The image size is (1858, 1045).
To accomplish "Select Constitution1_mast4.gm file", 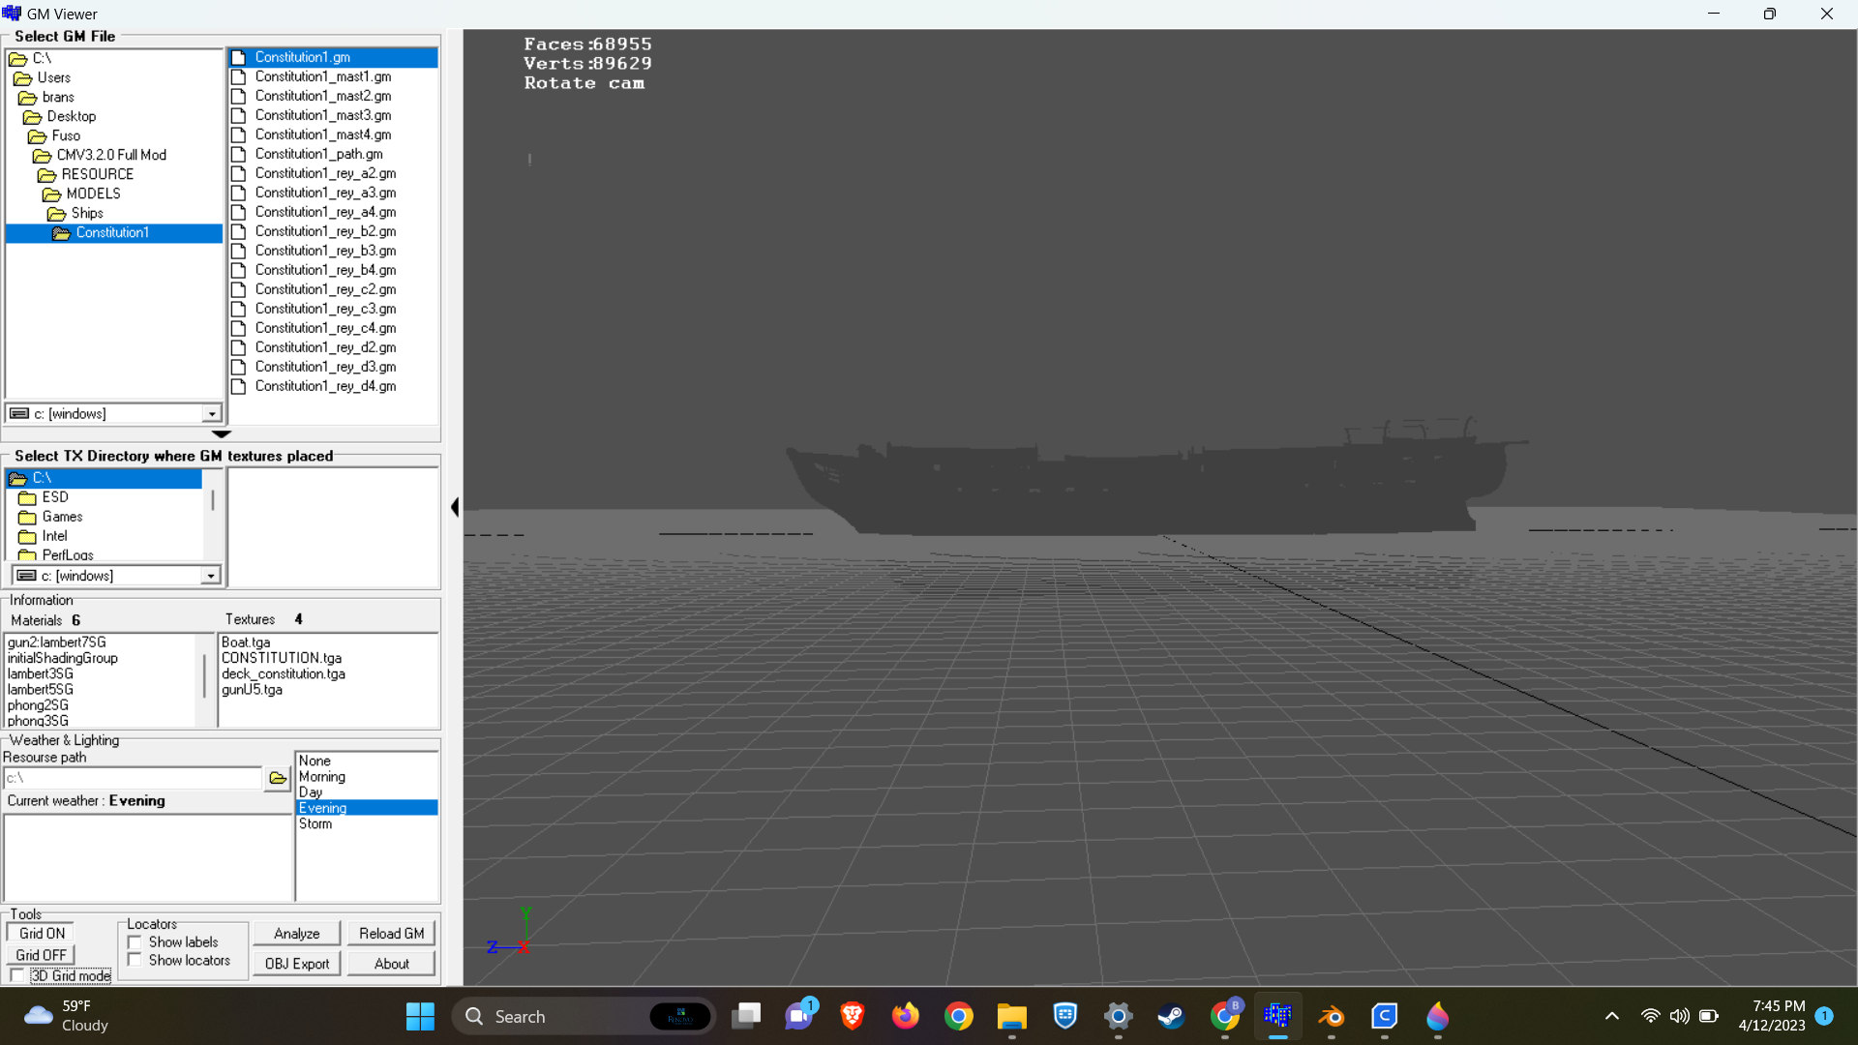I will click(x=323, y=134).
